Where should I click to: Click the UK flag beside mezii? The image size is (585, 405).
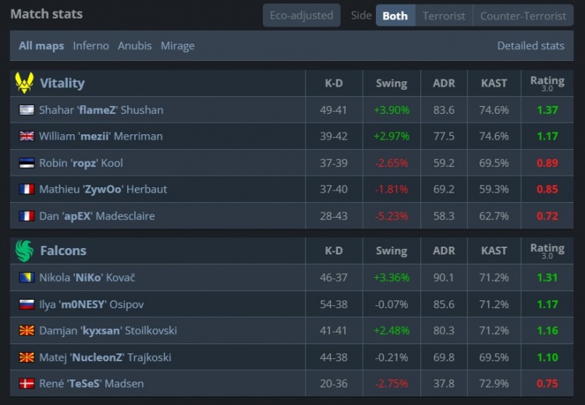tap(27, 137)
